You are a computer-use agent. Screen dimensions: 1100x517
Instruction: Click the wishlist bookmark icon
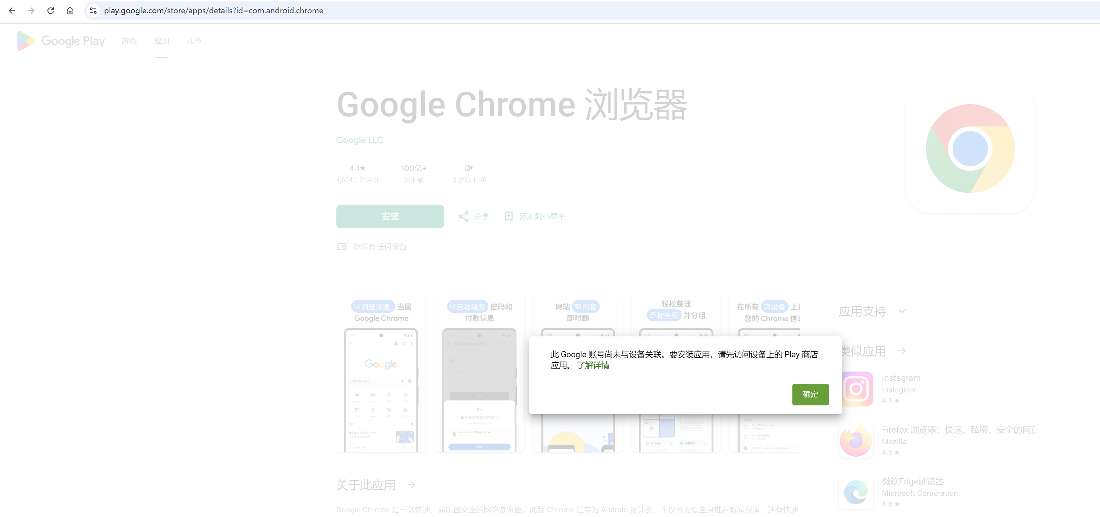tap(508, 216)
